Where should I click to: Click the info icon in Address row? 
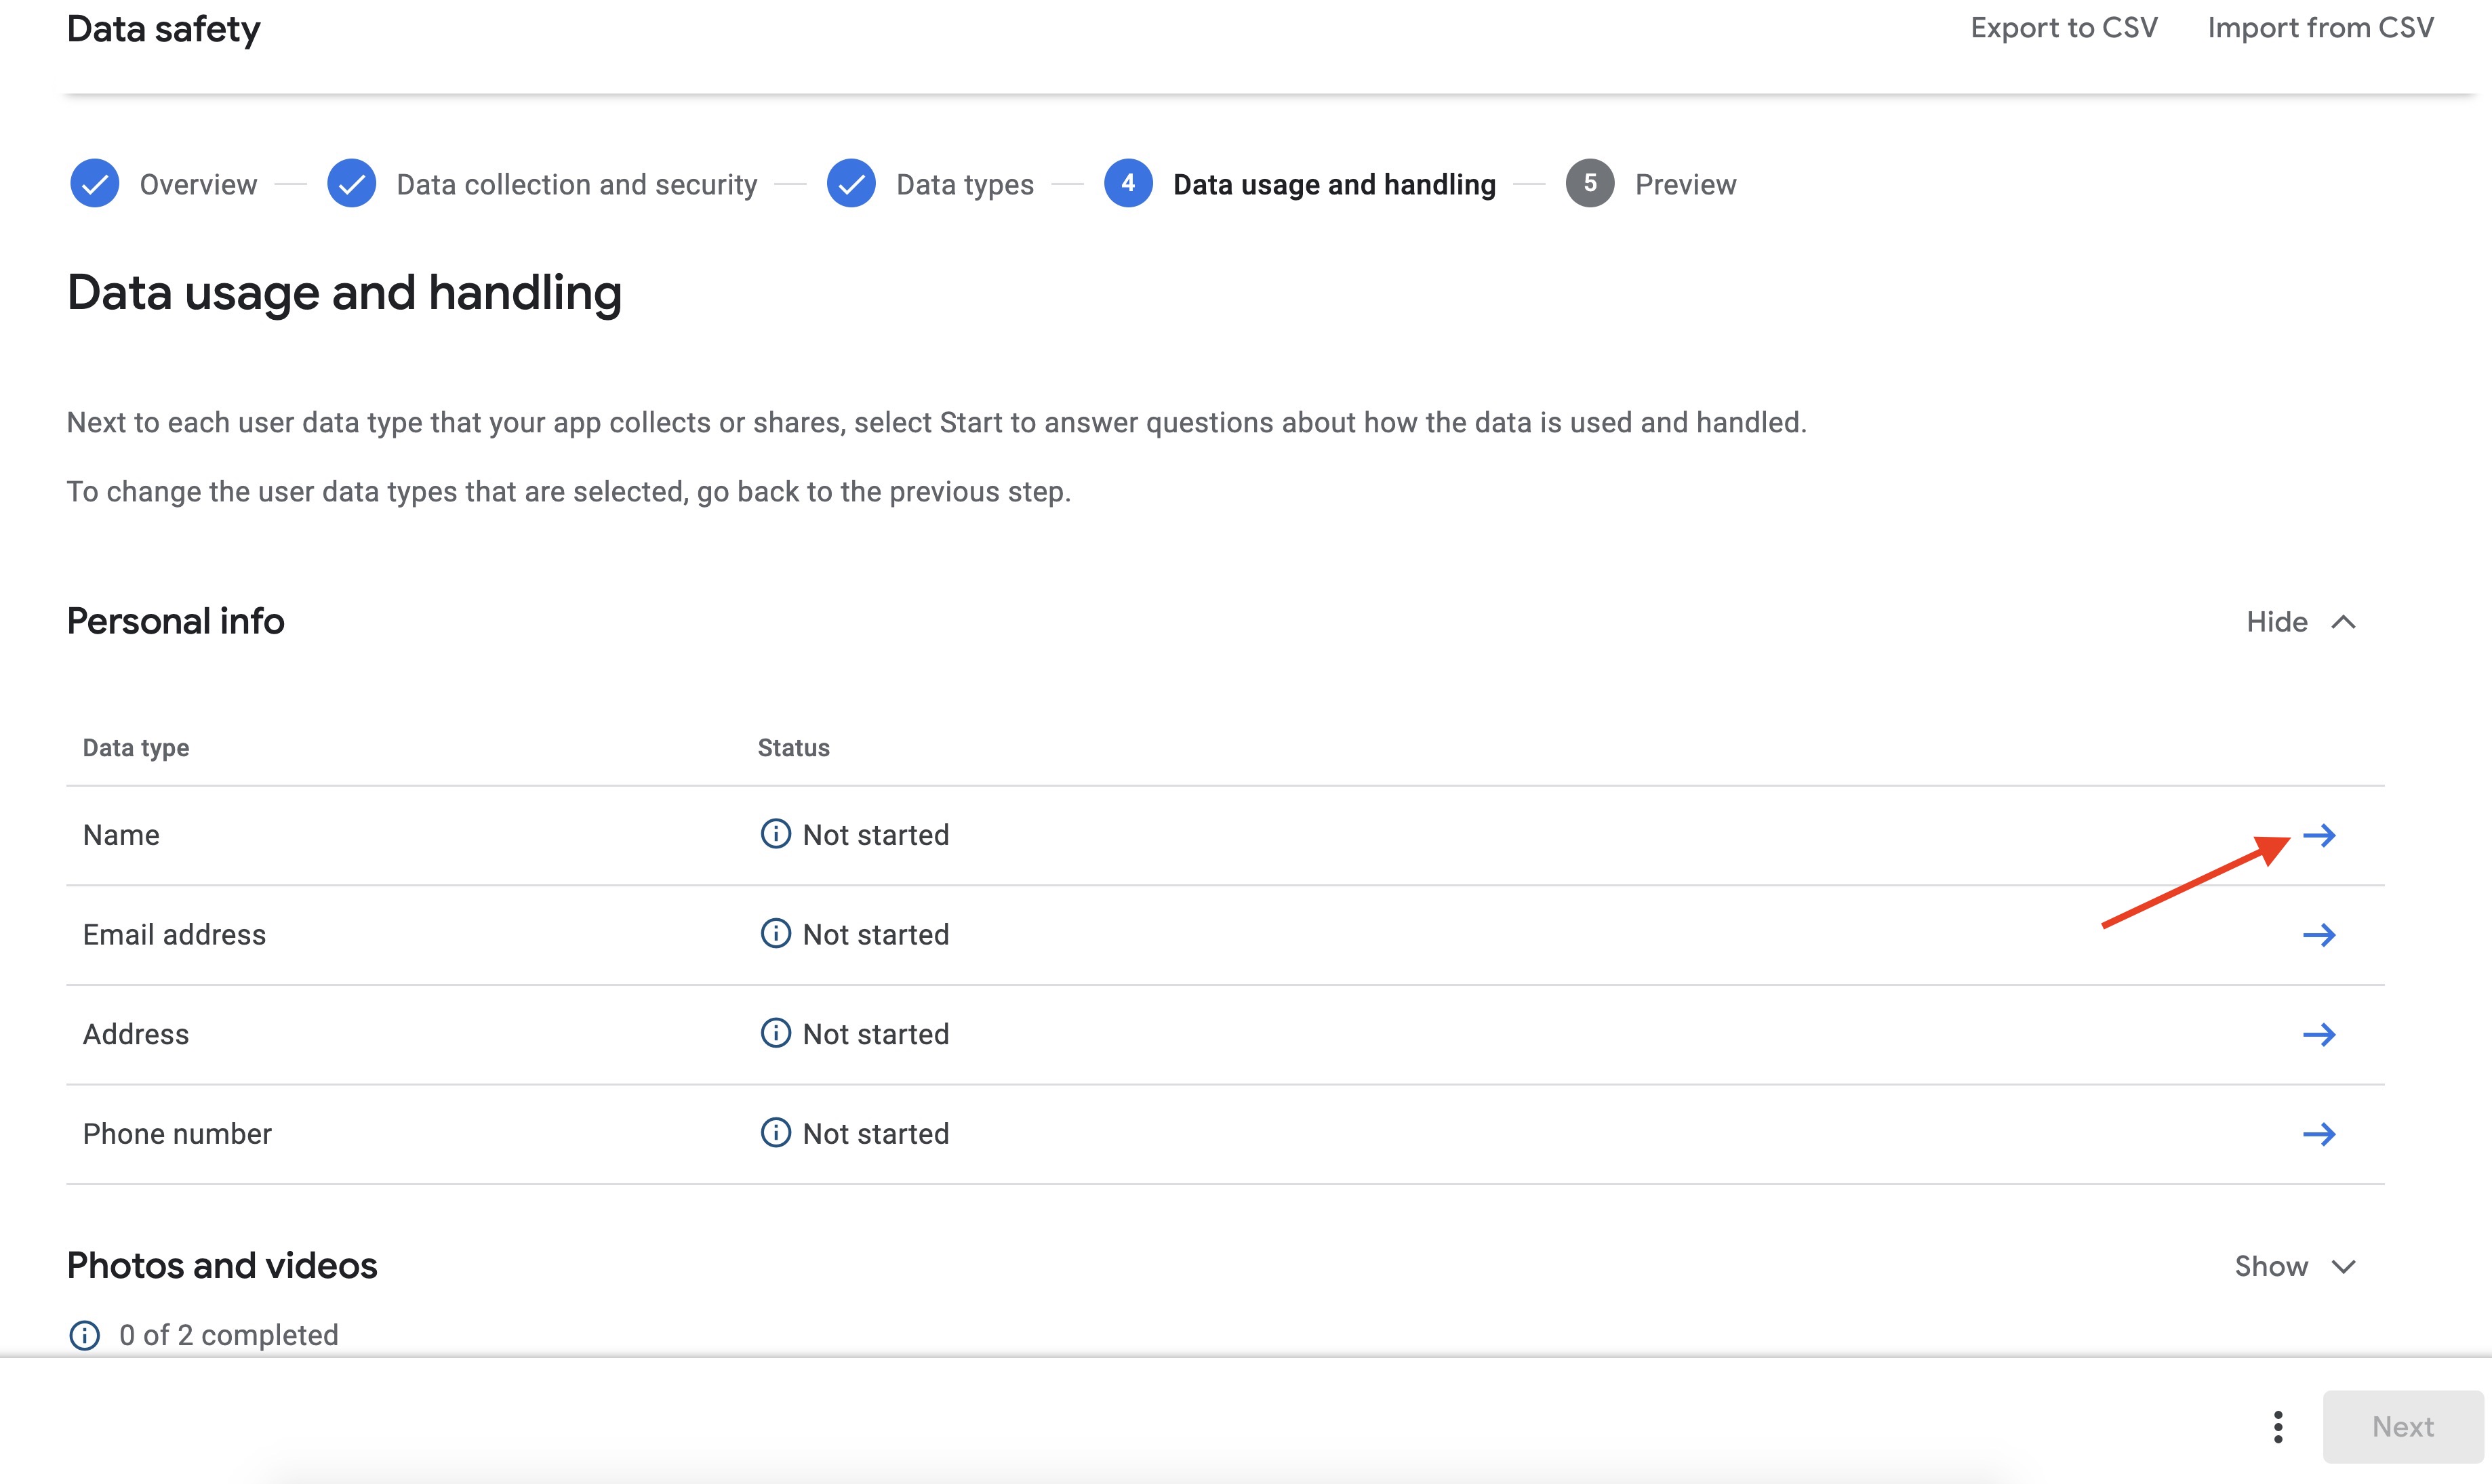[776, 1033]
